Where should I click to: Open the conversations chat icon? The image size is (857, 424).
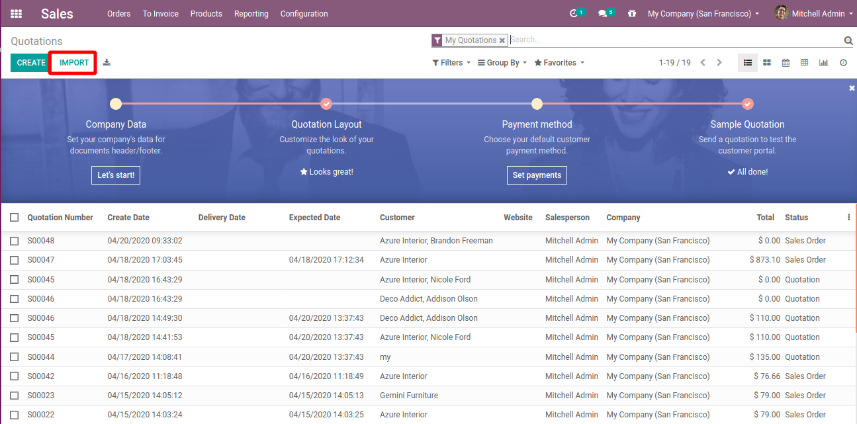(x=602, y=13)
